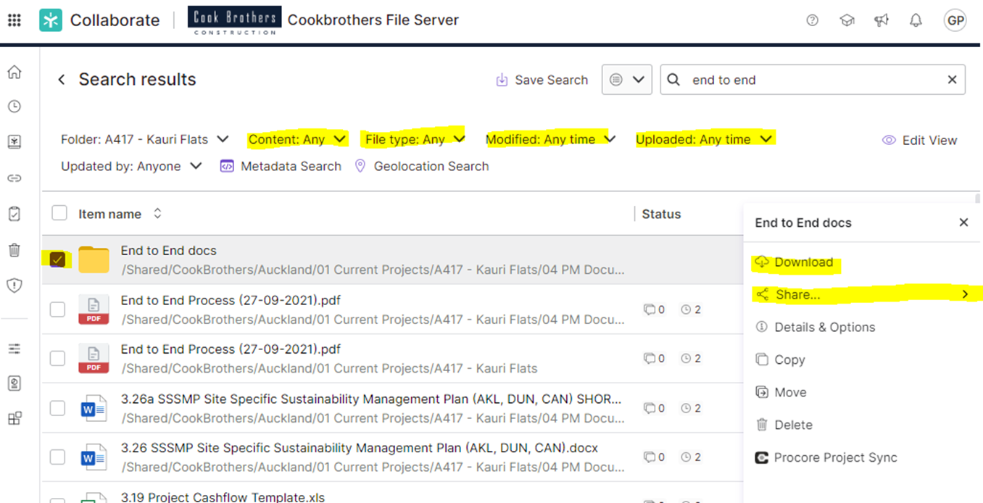Open the GP user avatar

click(955, 20)
